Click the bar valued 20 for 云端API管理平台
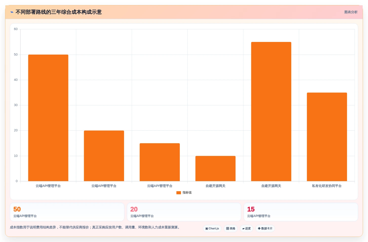368x242 pixels. [104, 156]
